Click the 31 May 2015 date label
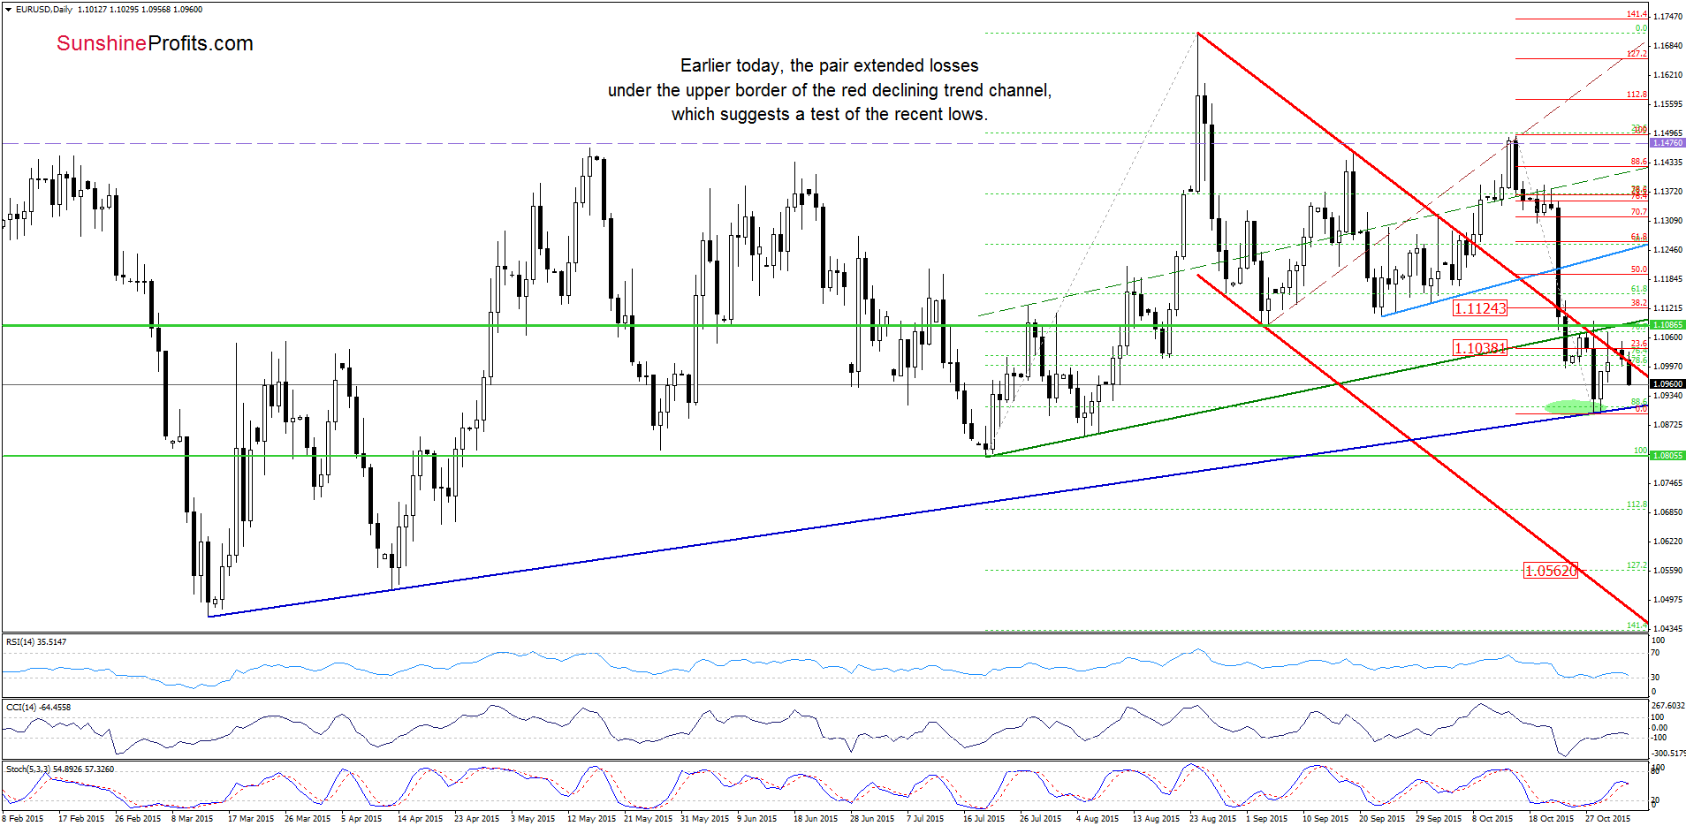The image size is (1686, 826). (x=705, y=819)
